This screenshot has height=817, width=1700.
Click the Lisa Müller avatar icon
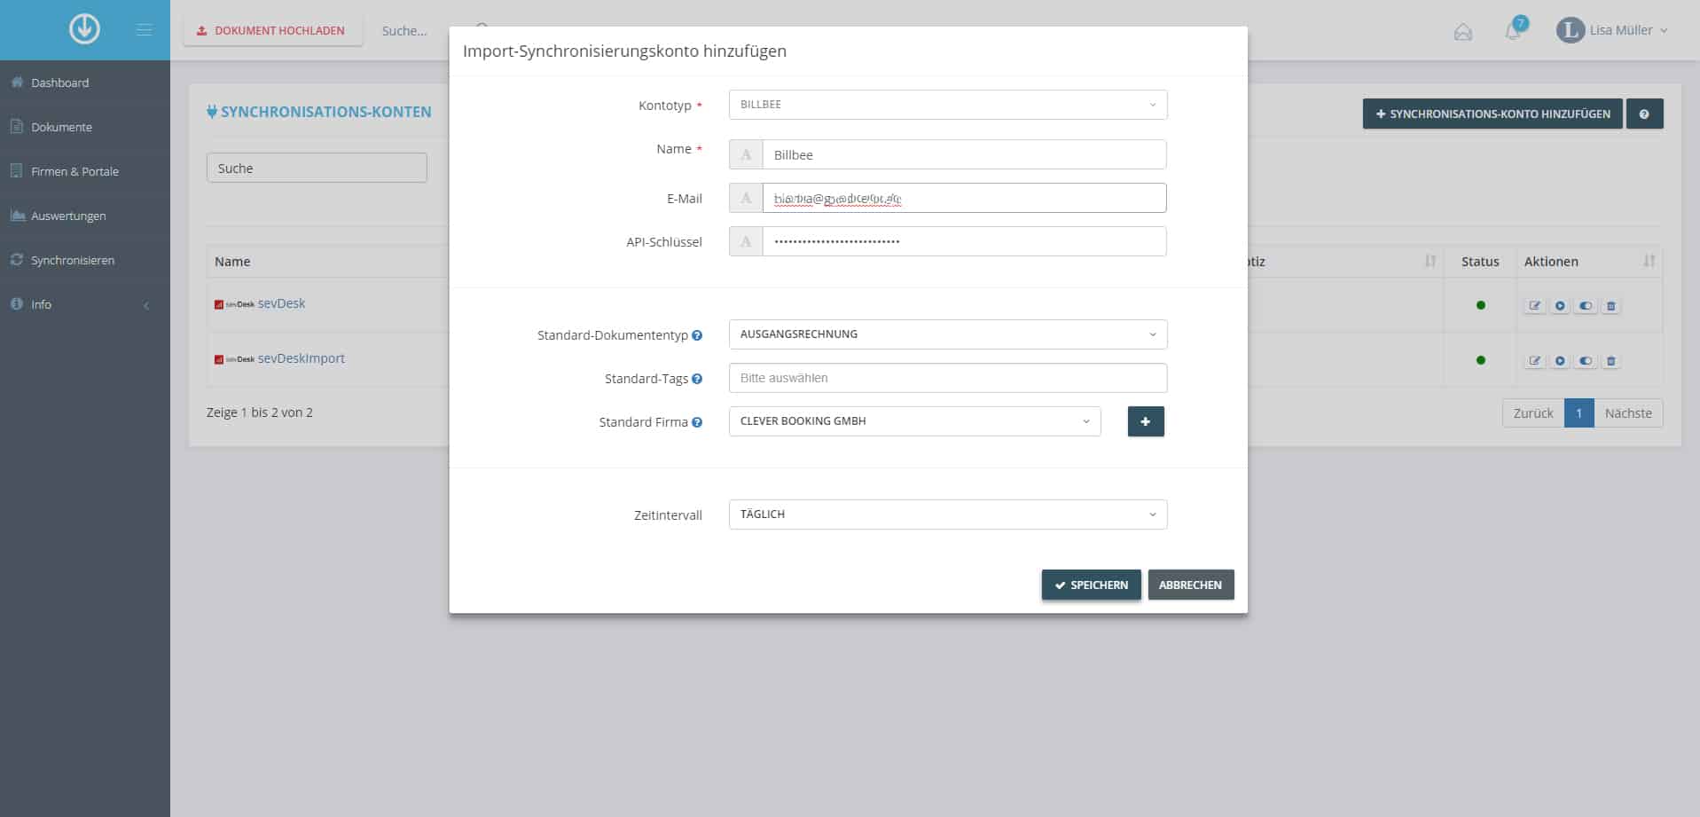click(x=1570, y=30)
